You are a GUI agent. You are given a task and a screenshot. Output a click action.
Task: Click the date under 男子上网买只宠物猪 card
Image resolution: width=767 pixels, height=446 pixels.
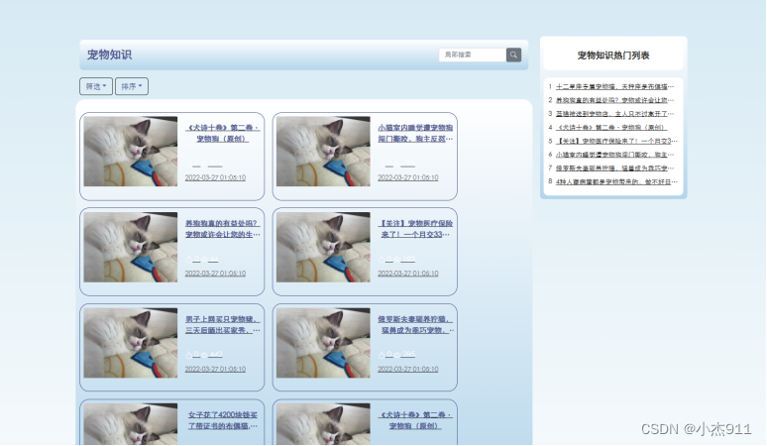point(215,370)
